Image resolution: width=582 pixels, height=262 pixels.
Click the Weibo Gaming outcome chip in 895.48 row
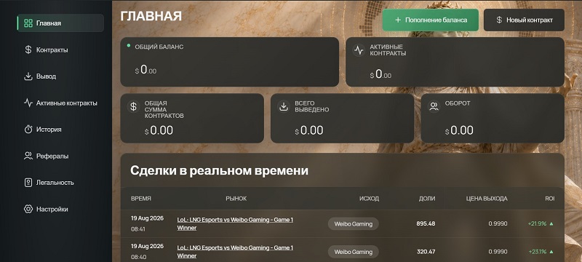tap(354, 223)
